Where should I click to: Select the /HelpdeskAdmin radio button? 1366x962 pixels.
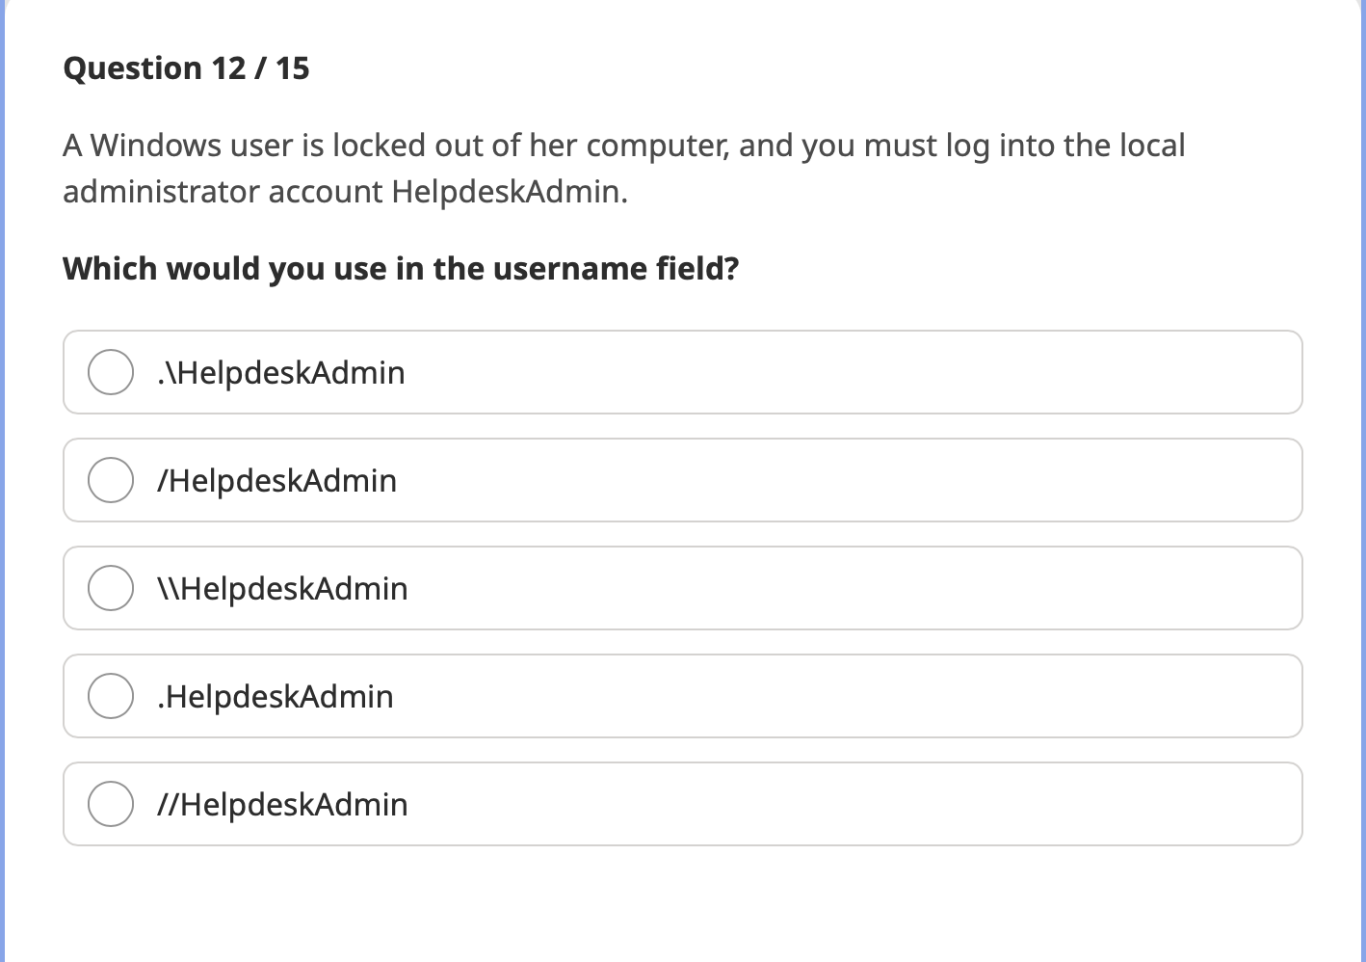pyautogui.click(x=110, y=480)
